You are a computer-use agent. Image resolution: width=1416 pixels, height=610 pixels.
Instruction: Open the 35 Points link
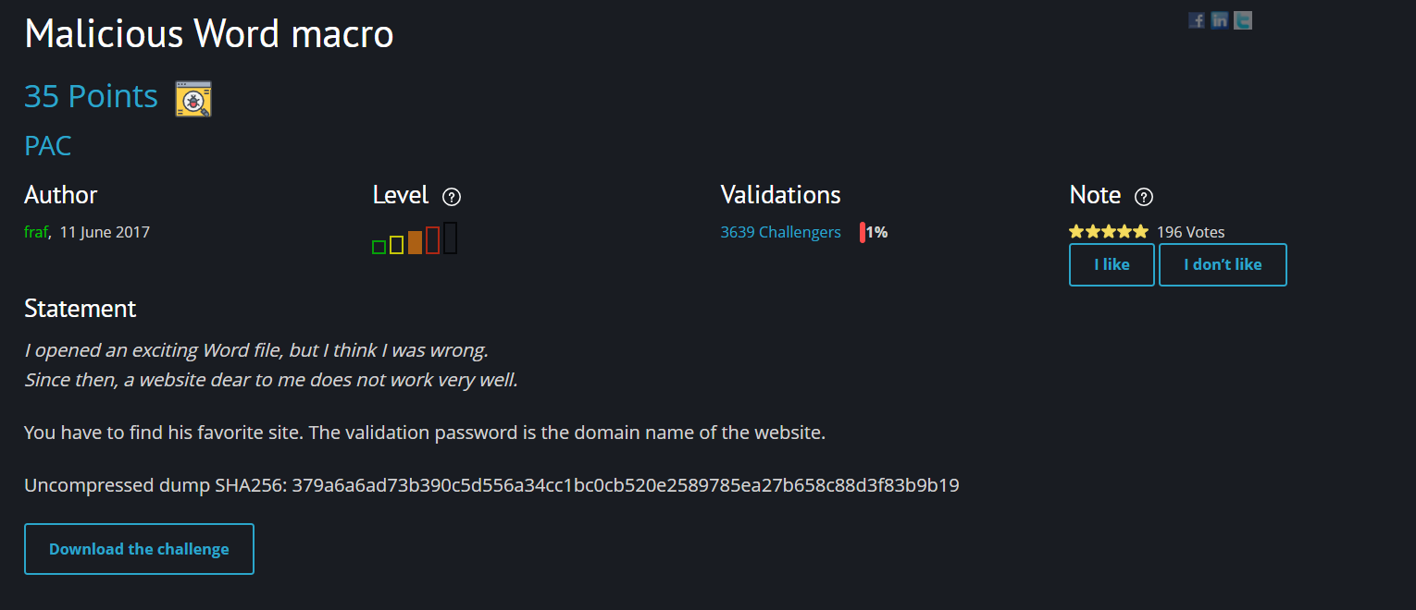coord(91,96)
